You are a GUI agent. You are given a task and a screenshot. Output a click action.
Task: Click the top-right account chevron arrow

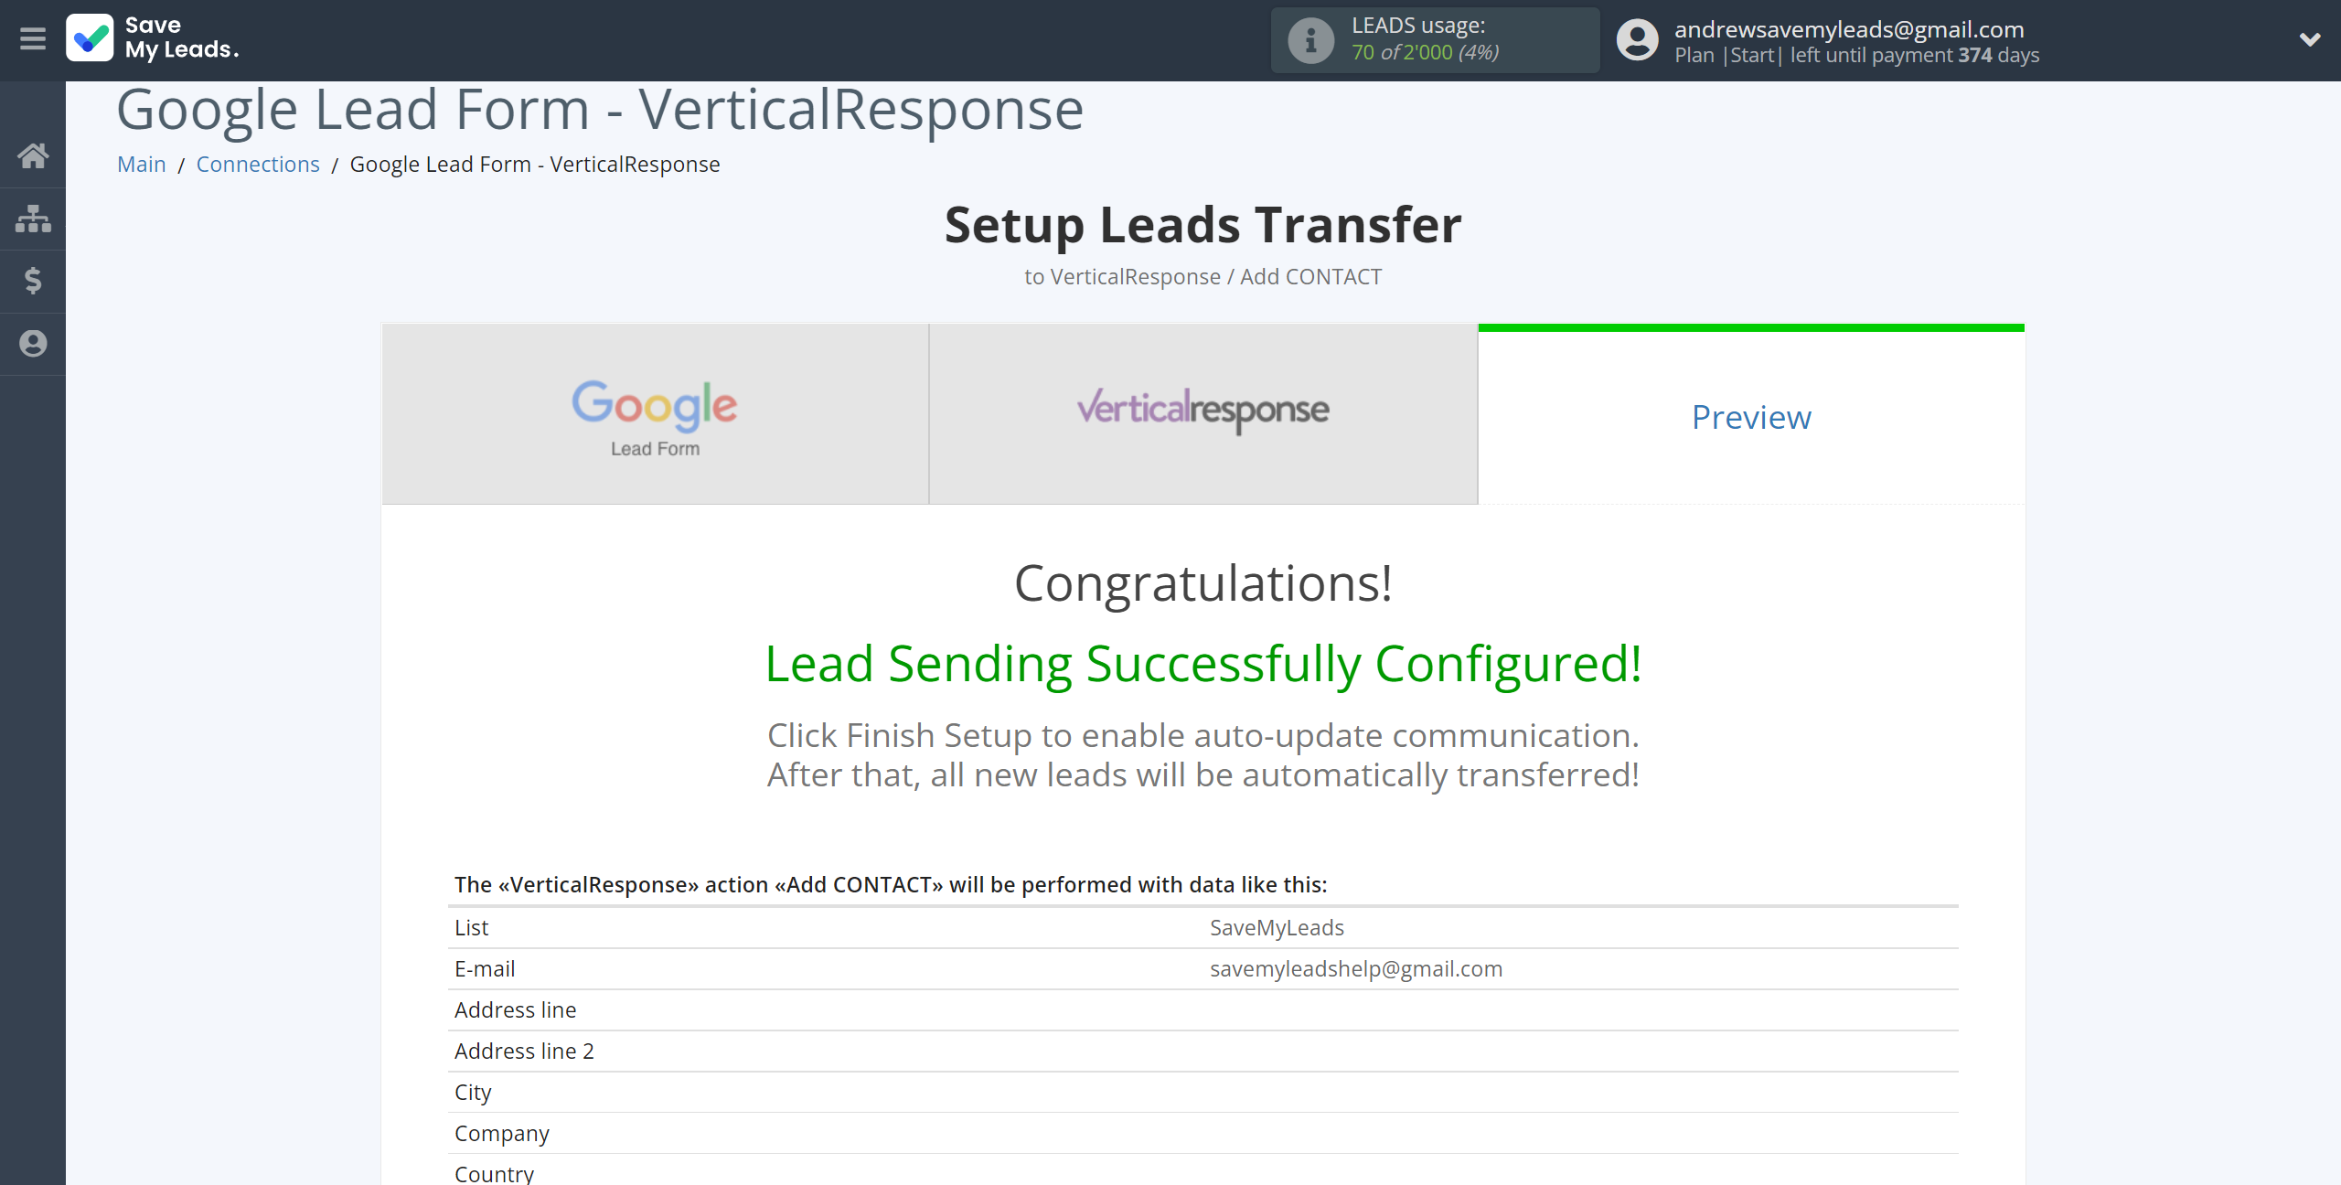coord(2309,41)
